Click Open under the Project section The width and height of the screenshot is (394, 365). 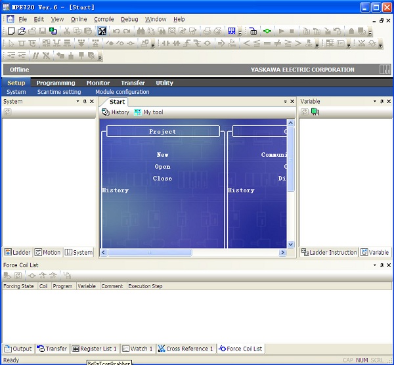pyautogui.click(x=162, y=167)
